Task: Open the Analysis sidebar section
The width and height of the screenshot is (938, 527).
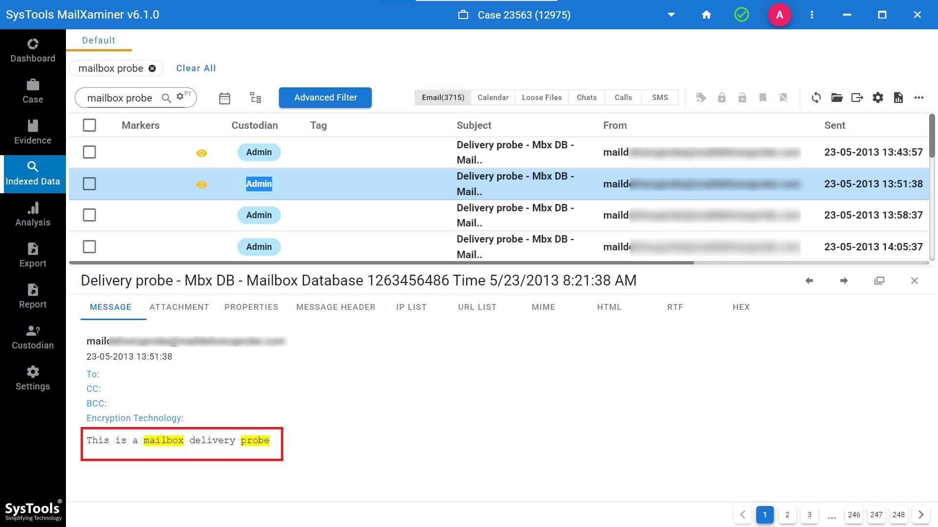Action: point(33,215)
